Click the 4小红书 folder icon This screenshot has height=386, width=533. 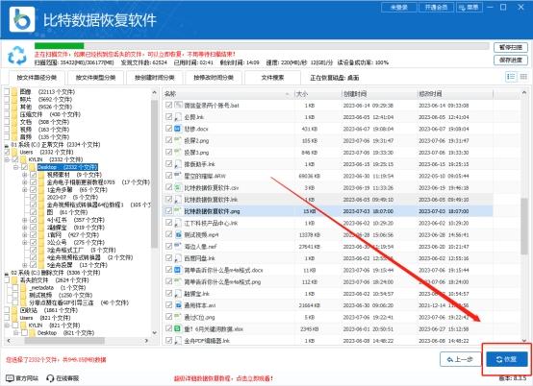tap(41, 220)
